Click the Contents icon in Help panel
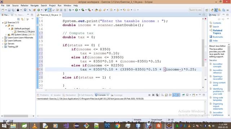Screen dimensions: 231x129 pyautogui.click(x=211, y=23)
